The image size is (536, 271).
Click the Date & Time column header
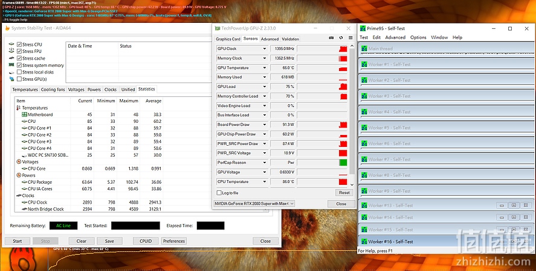click(92, 46)
